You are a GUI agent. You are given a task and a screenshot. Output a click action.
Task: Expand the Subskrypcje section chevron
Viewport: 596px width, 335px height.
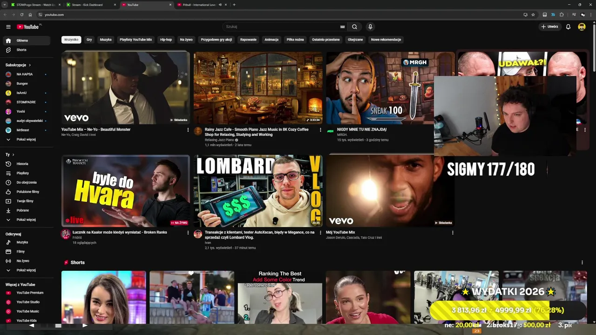[30, 65]
